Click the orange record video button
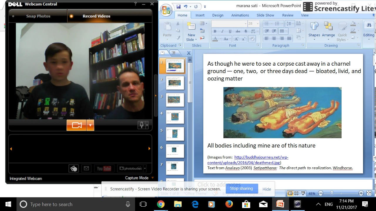This screenshot has height=211, width=376. (76, 125)
